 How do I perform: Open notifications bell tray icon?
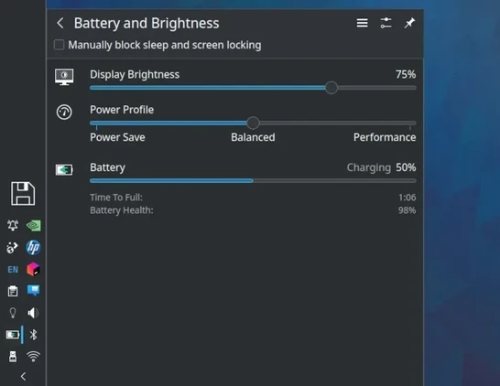(13, 226)
